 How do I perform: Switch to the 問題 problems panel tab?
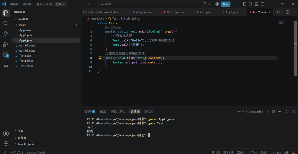point(90,112)
